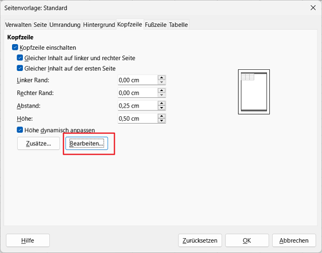
Task: Toggle Gleicher Inhalt auf der ersten Seite
Action: point(20,68)
